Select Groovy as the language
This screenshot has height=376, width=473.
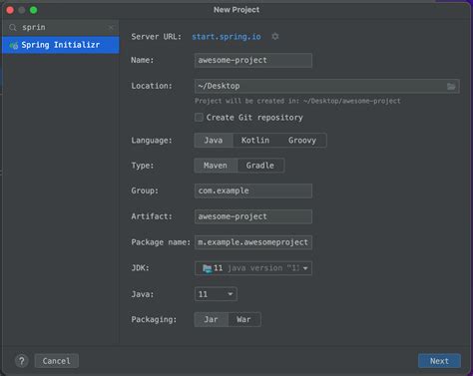point(302,141)
